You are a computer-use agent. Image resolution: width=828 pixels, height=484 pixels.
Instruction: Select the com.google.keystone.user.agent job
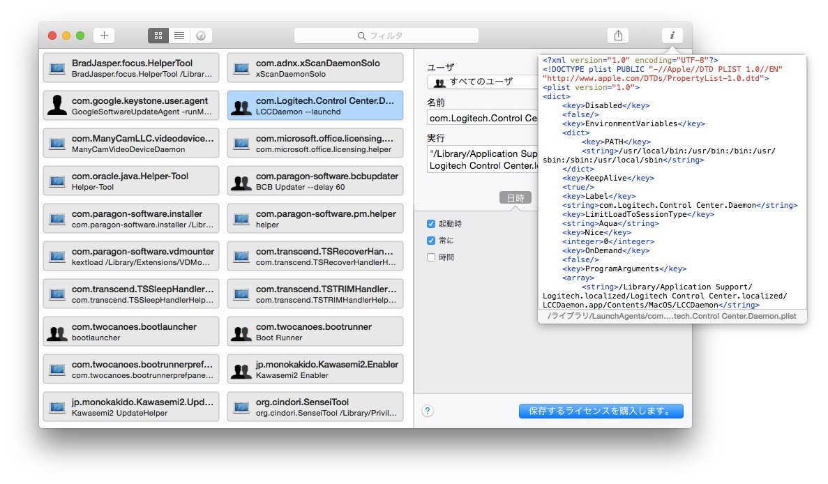tap(131, 105)
